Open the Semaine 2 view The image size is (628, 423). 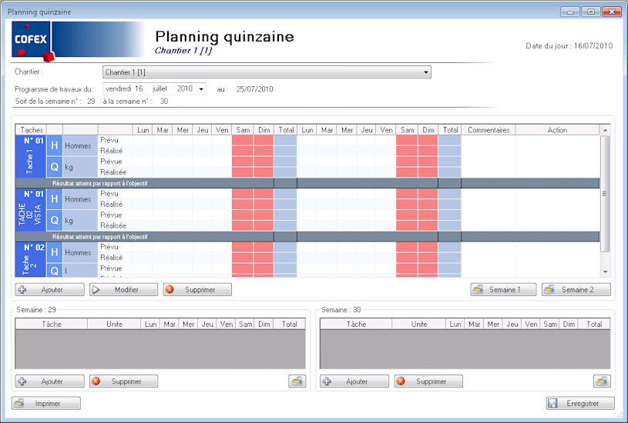pos(576,290)
